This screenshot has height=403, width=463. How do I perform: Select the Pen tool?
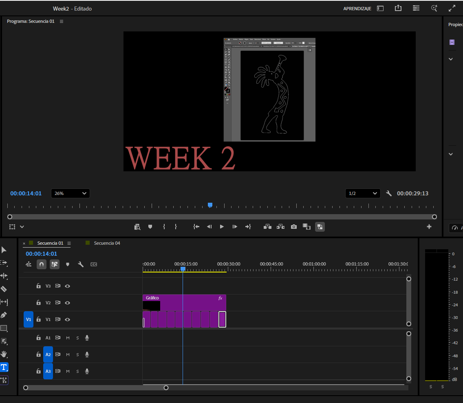[x=4, y=314]
